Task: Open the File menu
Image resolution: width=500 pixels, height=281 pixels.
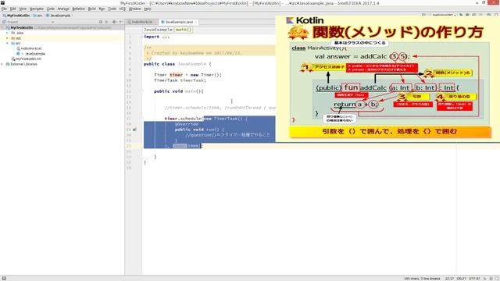Action: [4, 9]
